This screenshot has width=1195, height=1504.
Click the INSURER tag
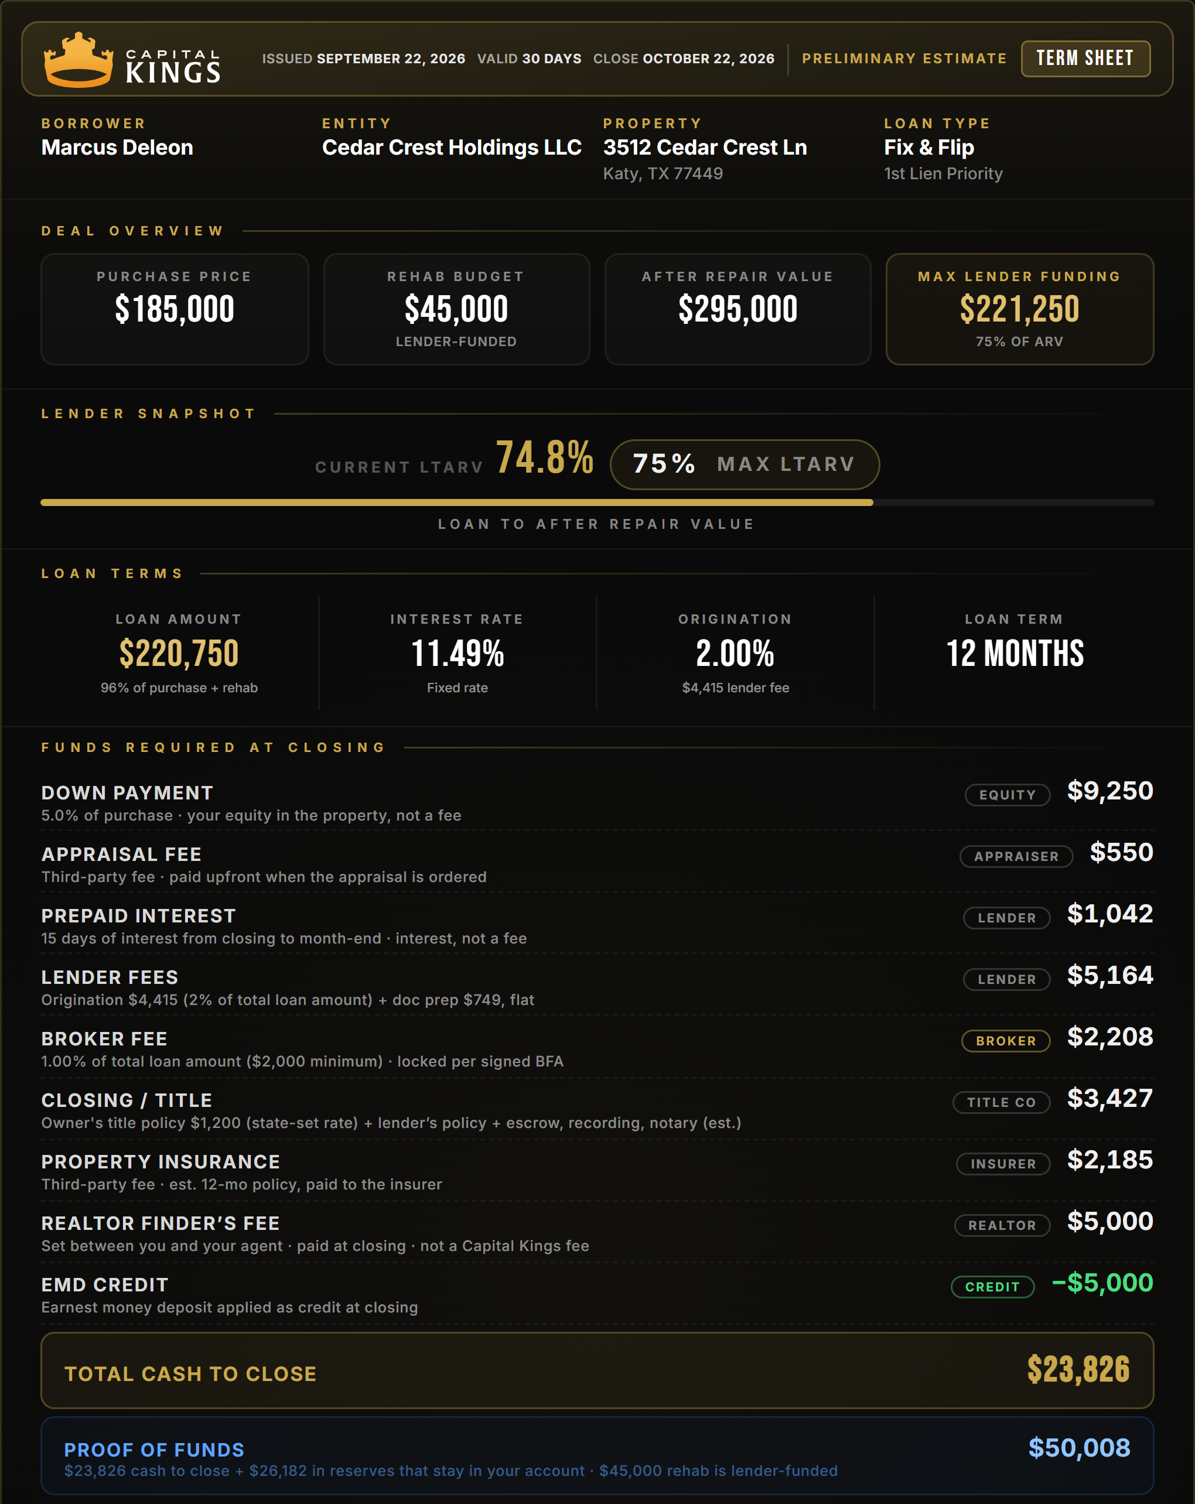(x=1003, y=1163)
